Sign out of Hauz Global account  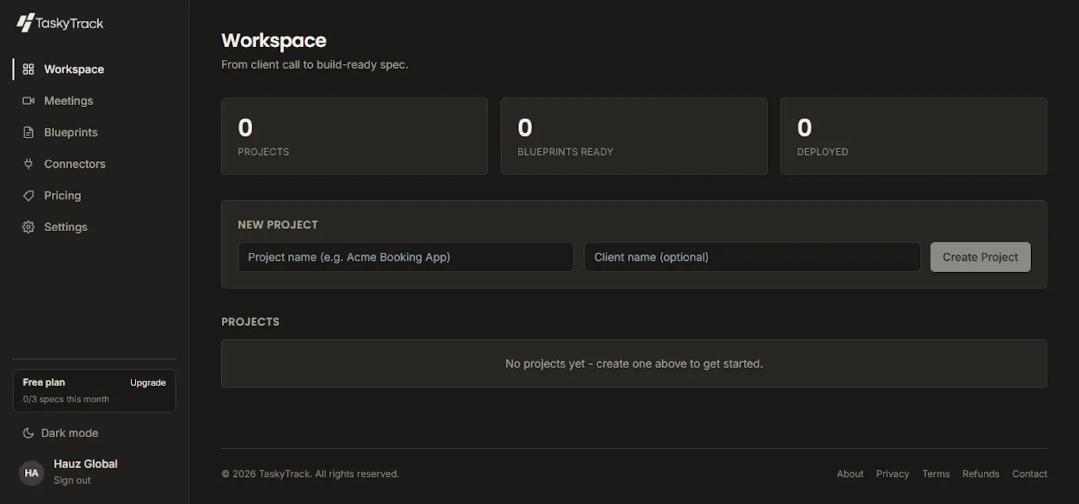(72, 480)
